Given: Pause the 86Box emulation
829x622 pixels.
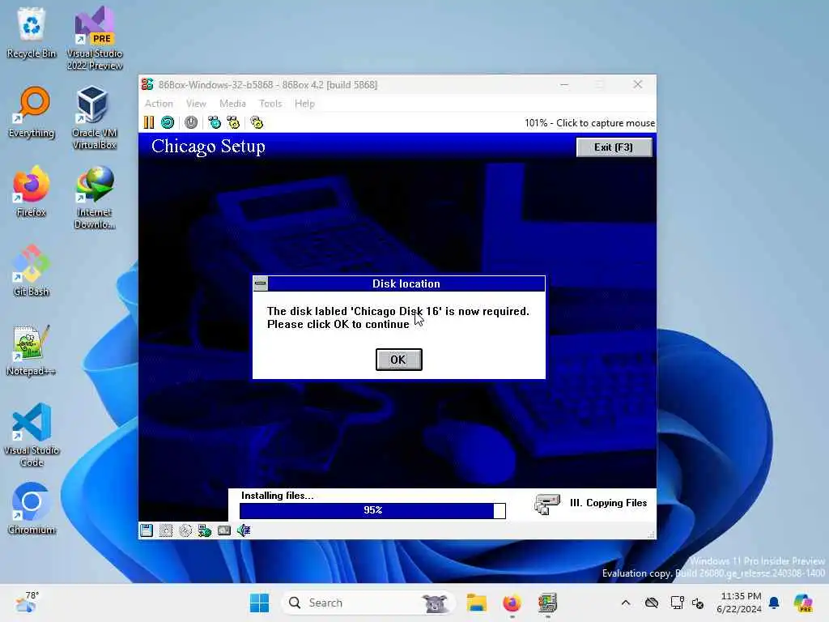Looking at the screenshot, I should tap(149, 123).
